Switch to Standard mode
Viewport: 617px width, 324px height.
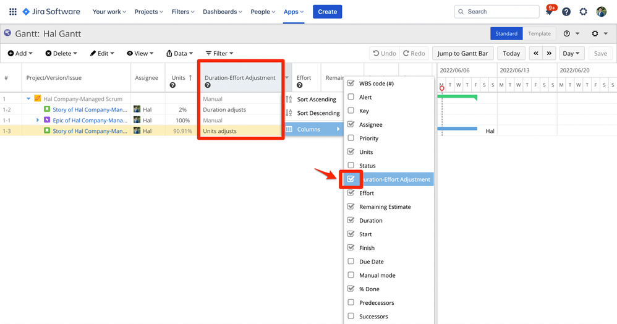click(x=506, y=33)
